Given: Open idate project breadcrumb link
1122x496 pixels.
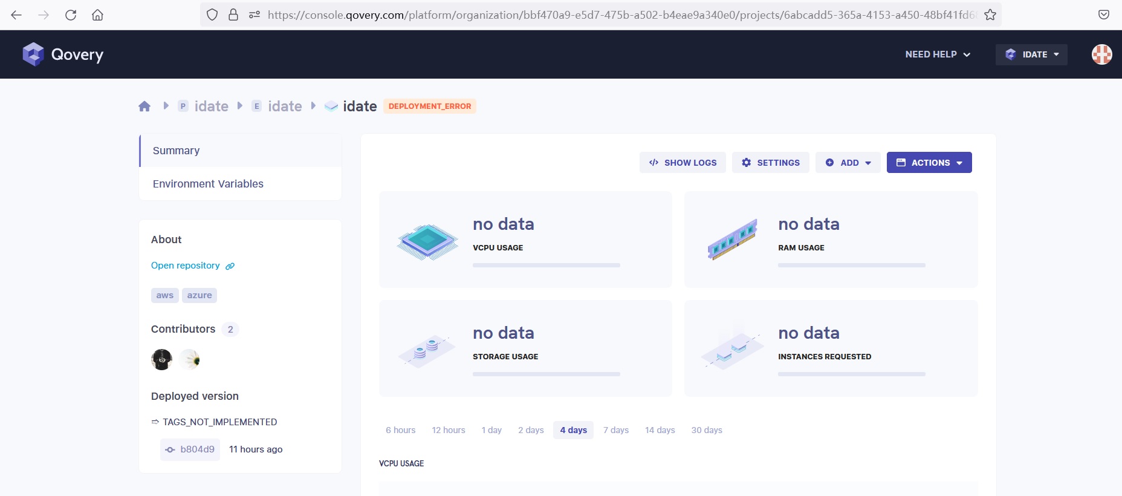Looking at the screenshot, I should coord(212,106).
